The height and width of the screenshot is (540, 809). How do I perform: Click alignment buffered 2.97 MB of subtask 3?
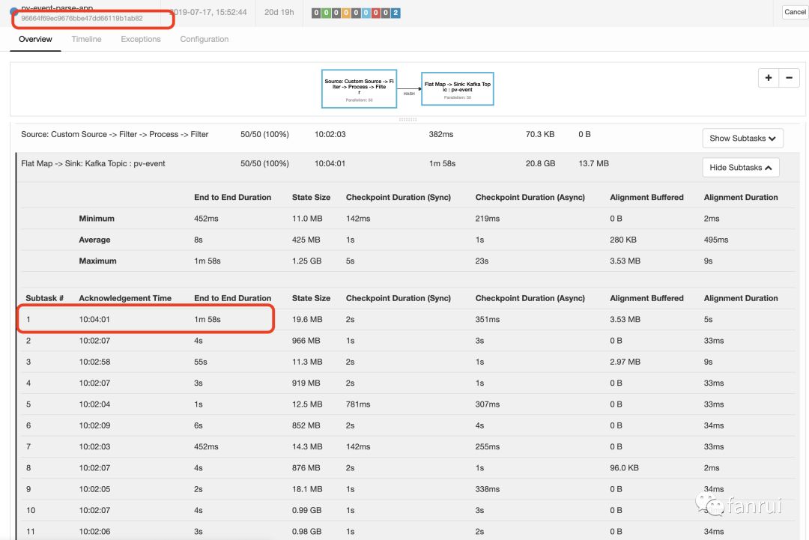point(625,362)
